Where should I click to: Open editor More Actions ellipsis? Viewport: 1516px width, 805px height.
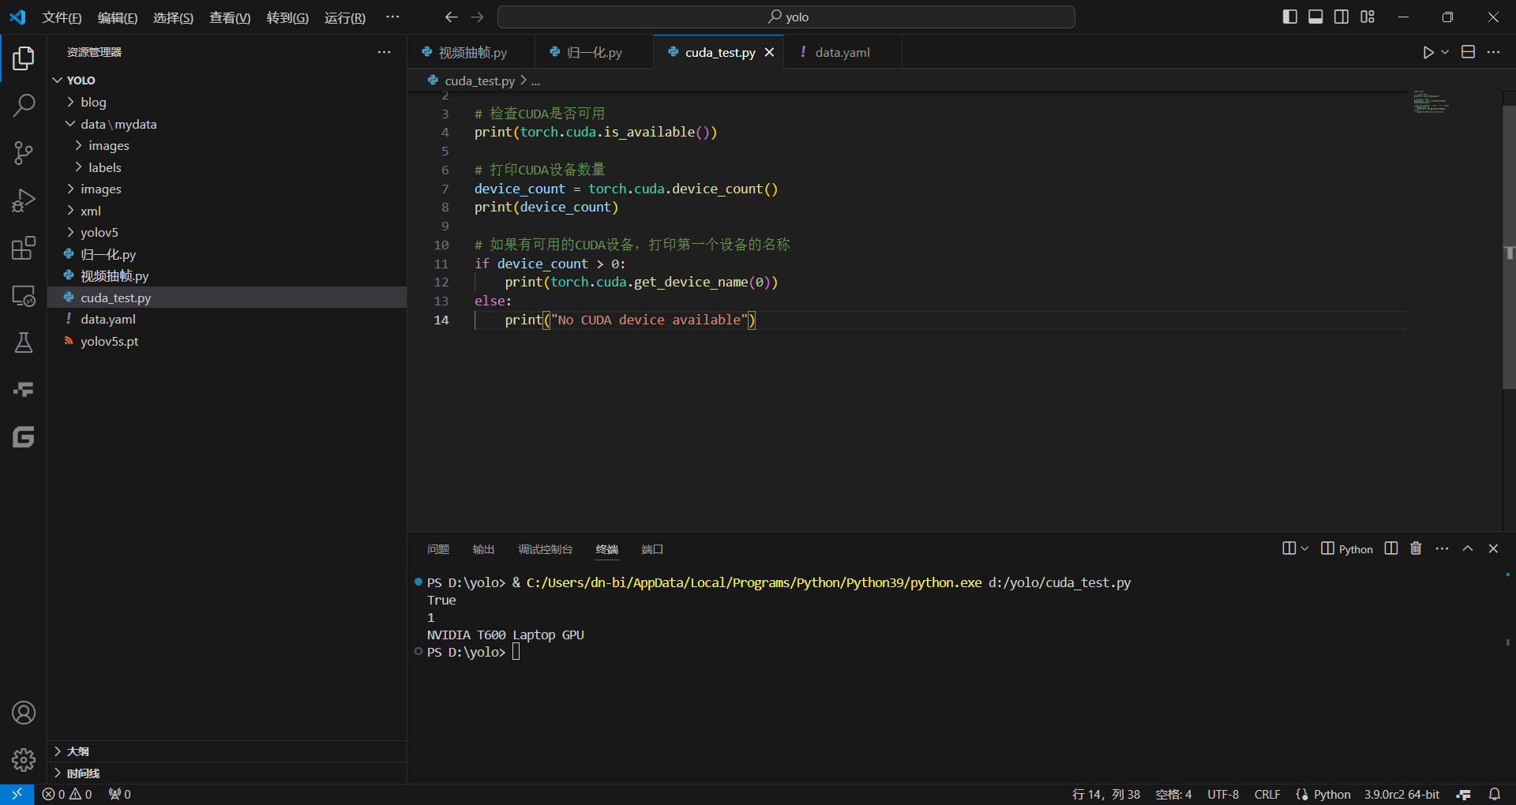click(1493, 52)
